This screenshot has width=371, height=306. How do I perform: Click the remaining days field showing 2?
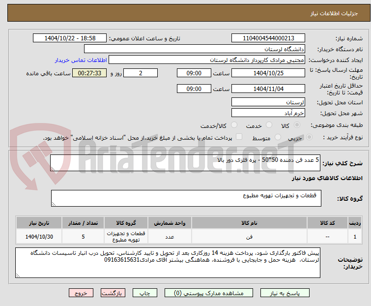pos(141,73)
